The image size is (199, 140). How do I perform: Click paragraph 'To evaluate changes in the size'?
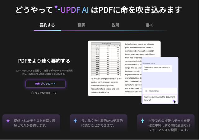click(x=106, y=86)
